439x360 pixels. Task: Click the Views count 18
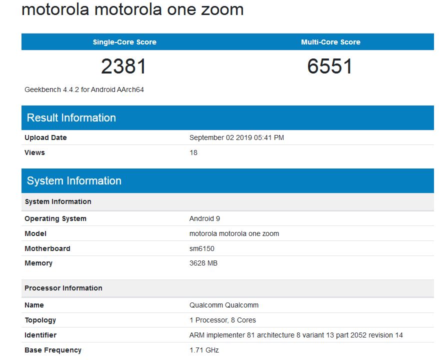[x=193, y=152]
